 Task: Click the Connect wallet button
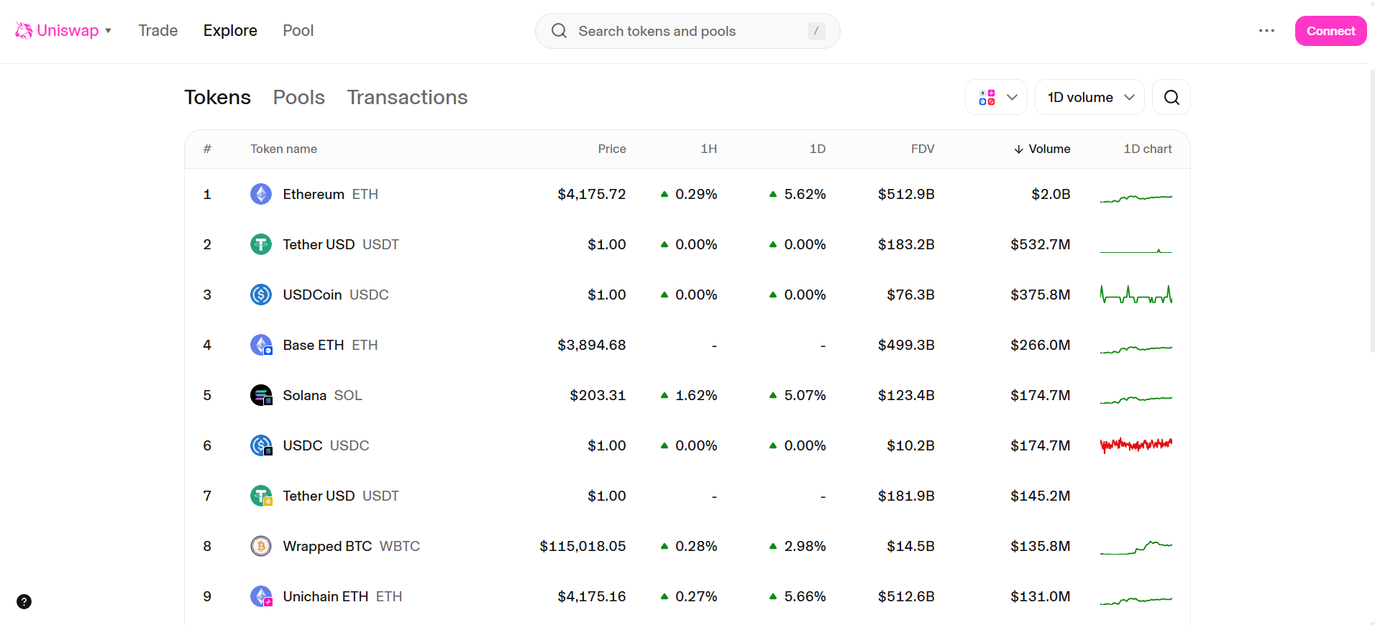(x=1330, y=31)
